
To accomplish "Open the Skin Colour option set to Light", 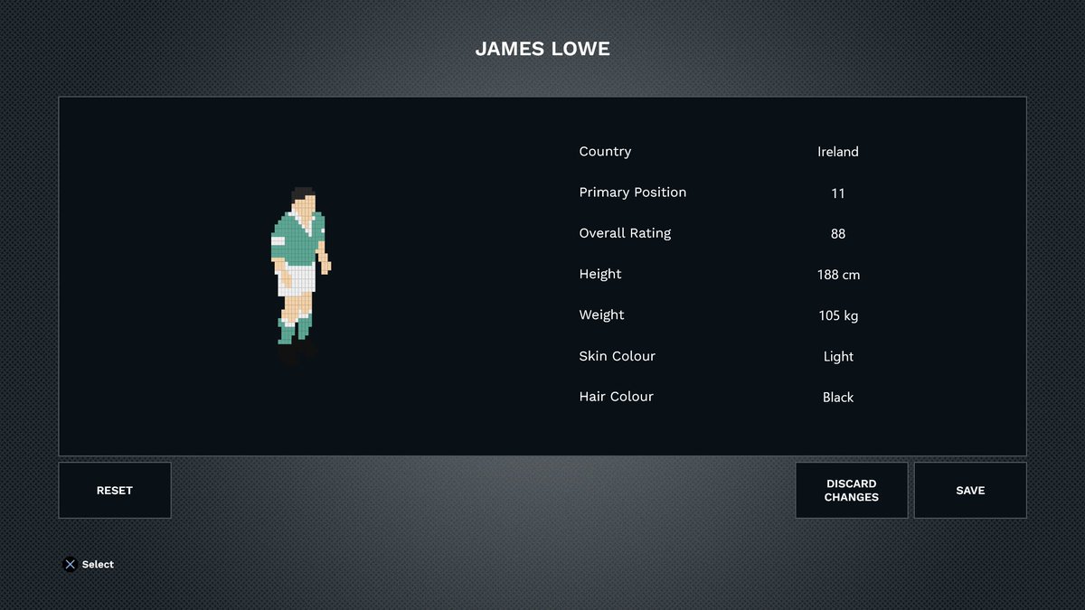I will (x=837, y=356).
